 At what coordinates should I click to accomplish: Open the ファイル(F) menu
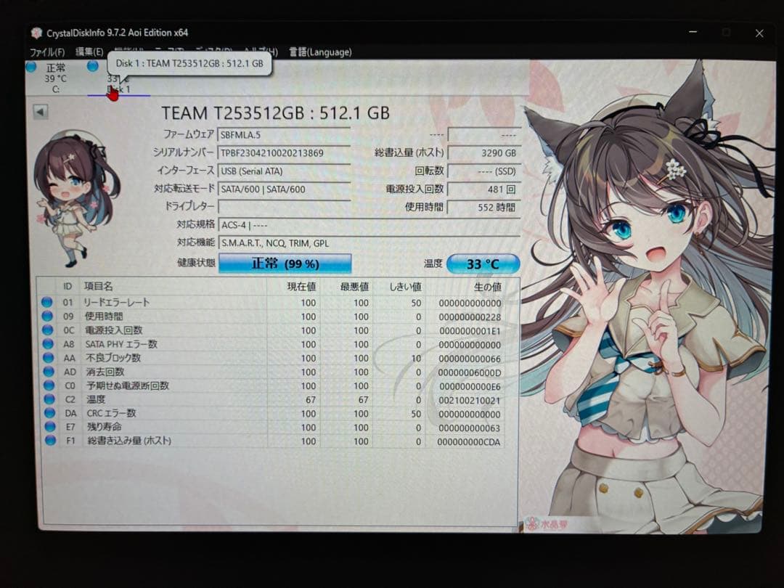[x=47, y=52]
